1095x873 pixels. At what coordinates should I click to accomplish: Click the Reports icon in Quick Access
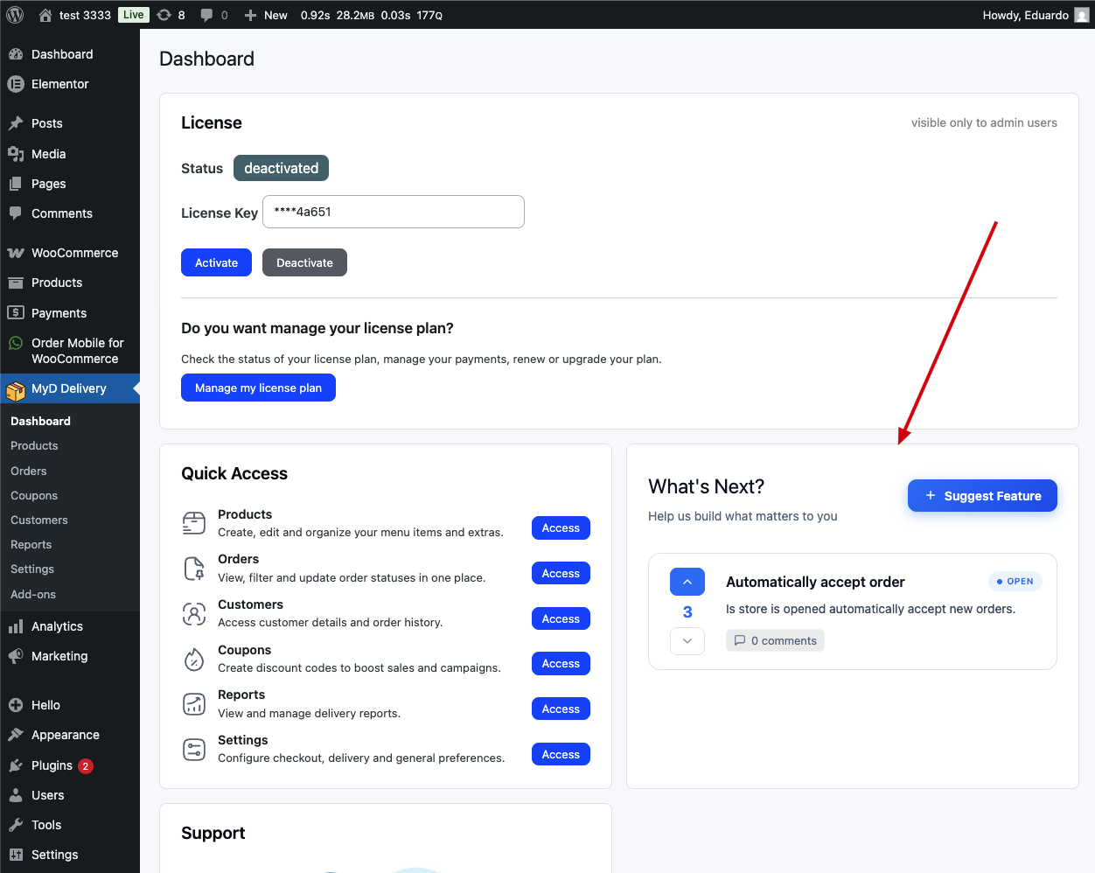(x=194, y=703)
